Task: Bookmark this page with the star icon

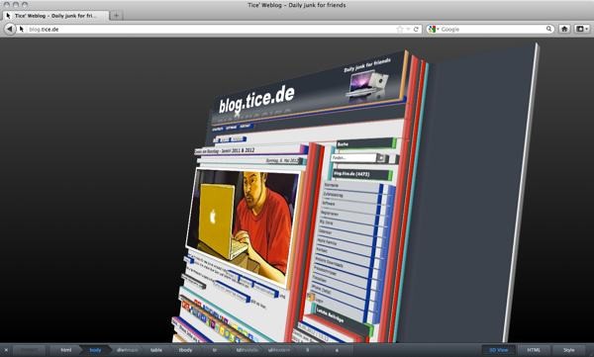Action: (400, 29)
